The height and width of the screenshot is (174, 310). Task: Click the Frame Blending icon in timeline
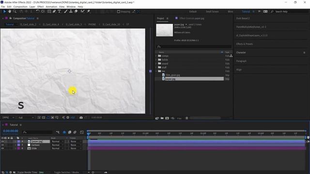point(70,132)
